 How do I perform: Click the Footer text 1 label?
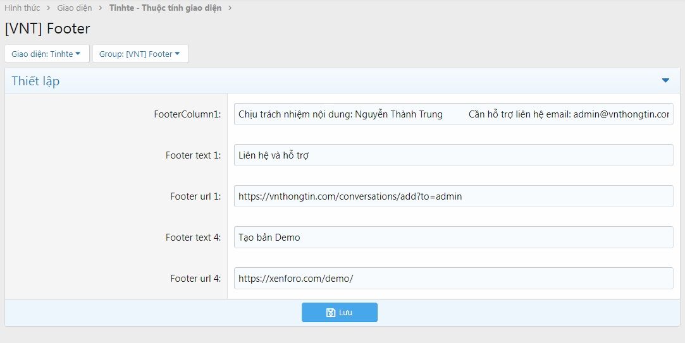tap(193, 155)
